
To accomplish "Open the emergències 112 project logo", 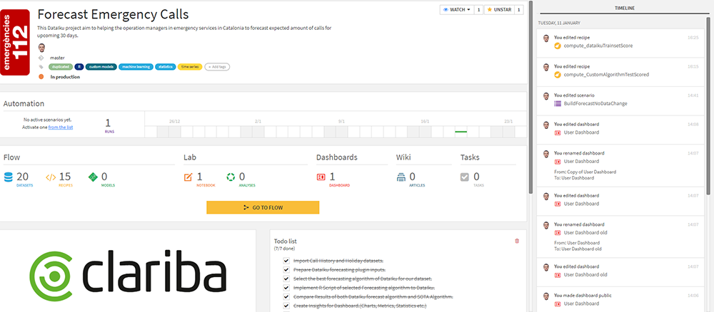I will pyautogui.click(x=15, y=42).
